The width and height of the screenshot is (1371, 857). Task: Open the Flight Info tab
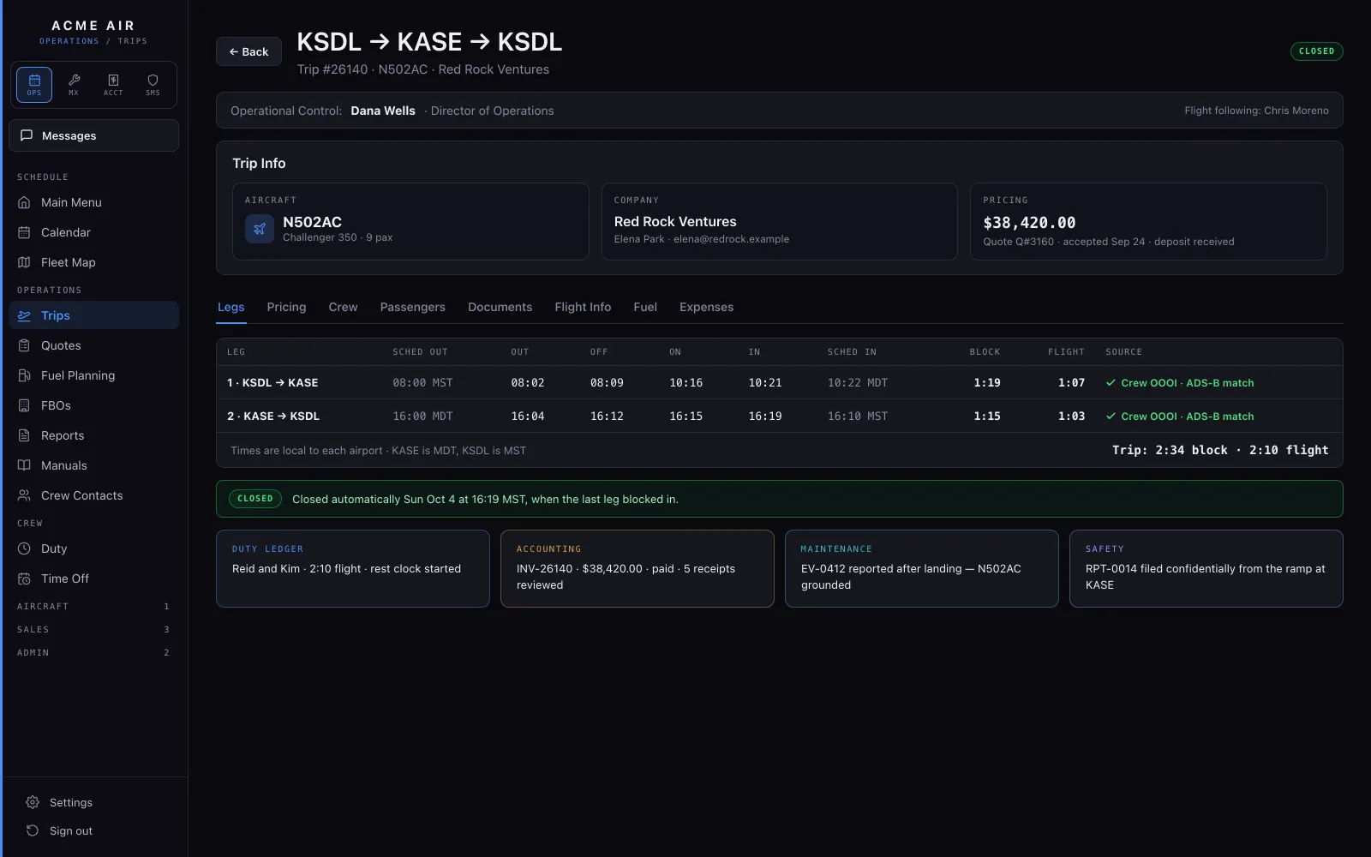click(583, 307)
